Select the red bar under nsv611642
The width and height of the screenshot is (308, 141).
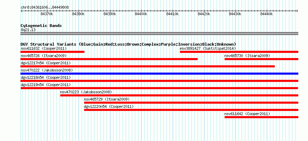(x=261, y=117)
